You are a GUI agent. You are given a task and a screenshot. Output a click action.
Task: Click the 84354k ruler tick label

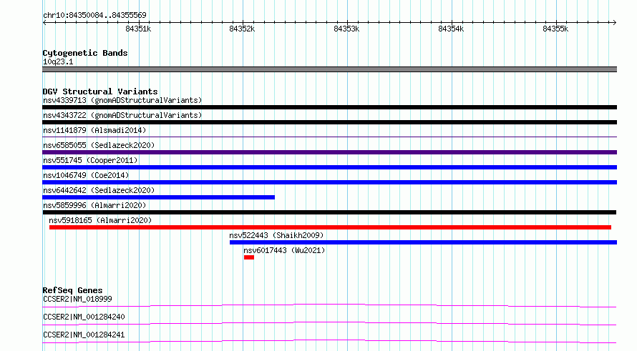pos(451,29)
